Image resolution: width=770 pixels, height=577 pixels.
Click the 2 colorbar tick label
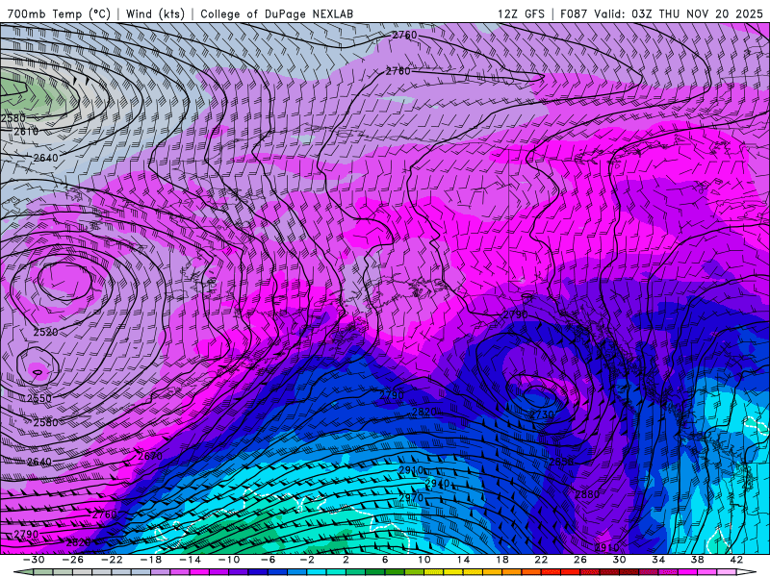(346, 560)
